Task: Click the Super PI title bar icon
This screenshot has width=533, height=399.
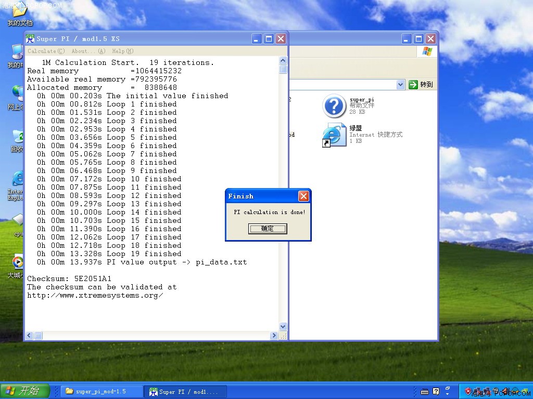Action: click(30, 38)
